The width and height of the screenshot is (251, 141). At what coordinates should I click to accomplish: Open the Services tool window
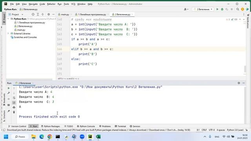pos(135,126)
